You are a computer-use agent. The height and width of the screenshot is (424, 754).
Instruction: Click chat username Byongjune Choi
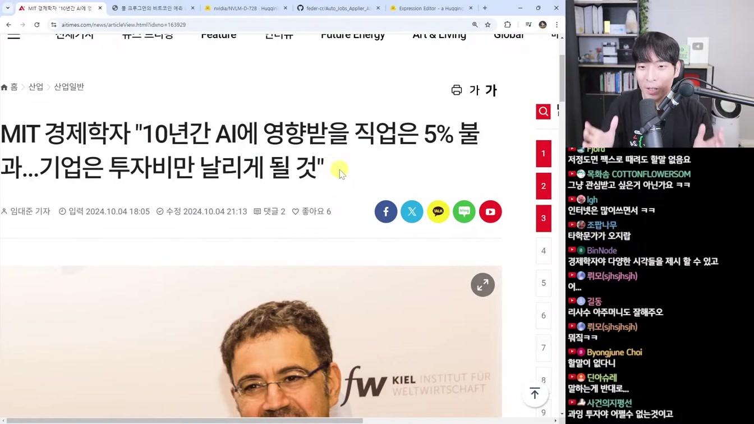(614, 352)
